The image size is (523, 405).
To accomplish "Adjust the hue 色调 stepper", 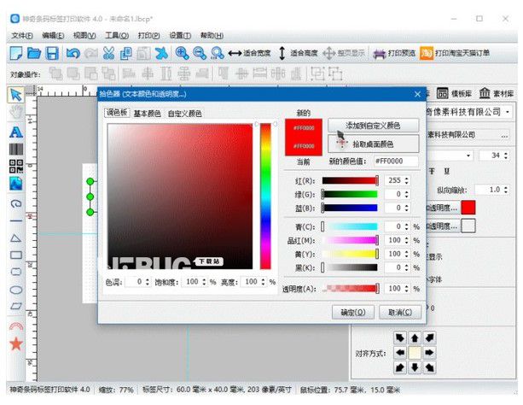I will 148,282.
